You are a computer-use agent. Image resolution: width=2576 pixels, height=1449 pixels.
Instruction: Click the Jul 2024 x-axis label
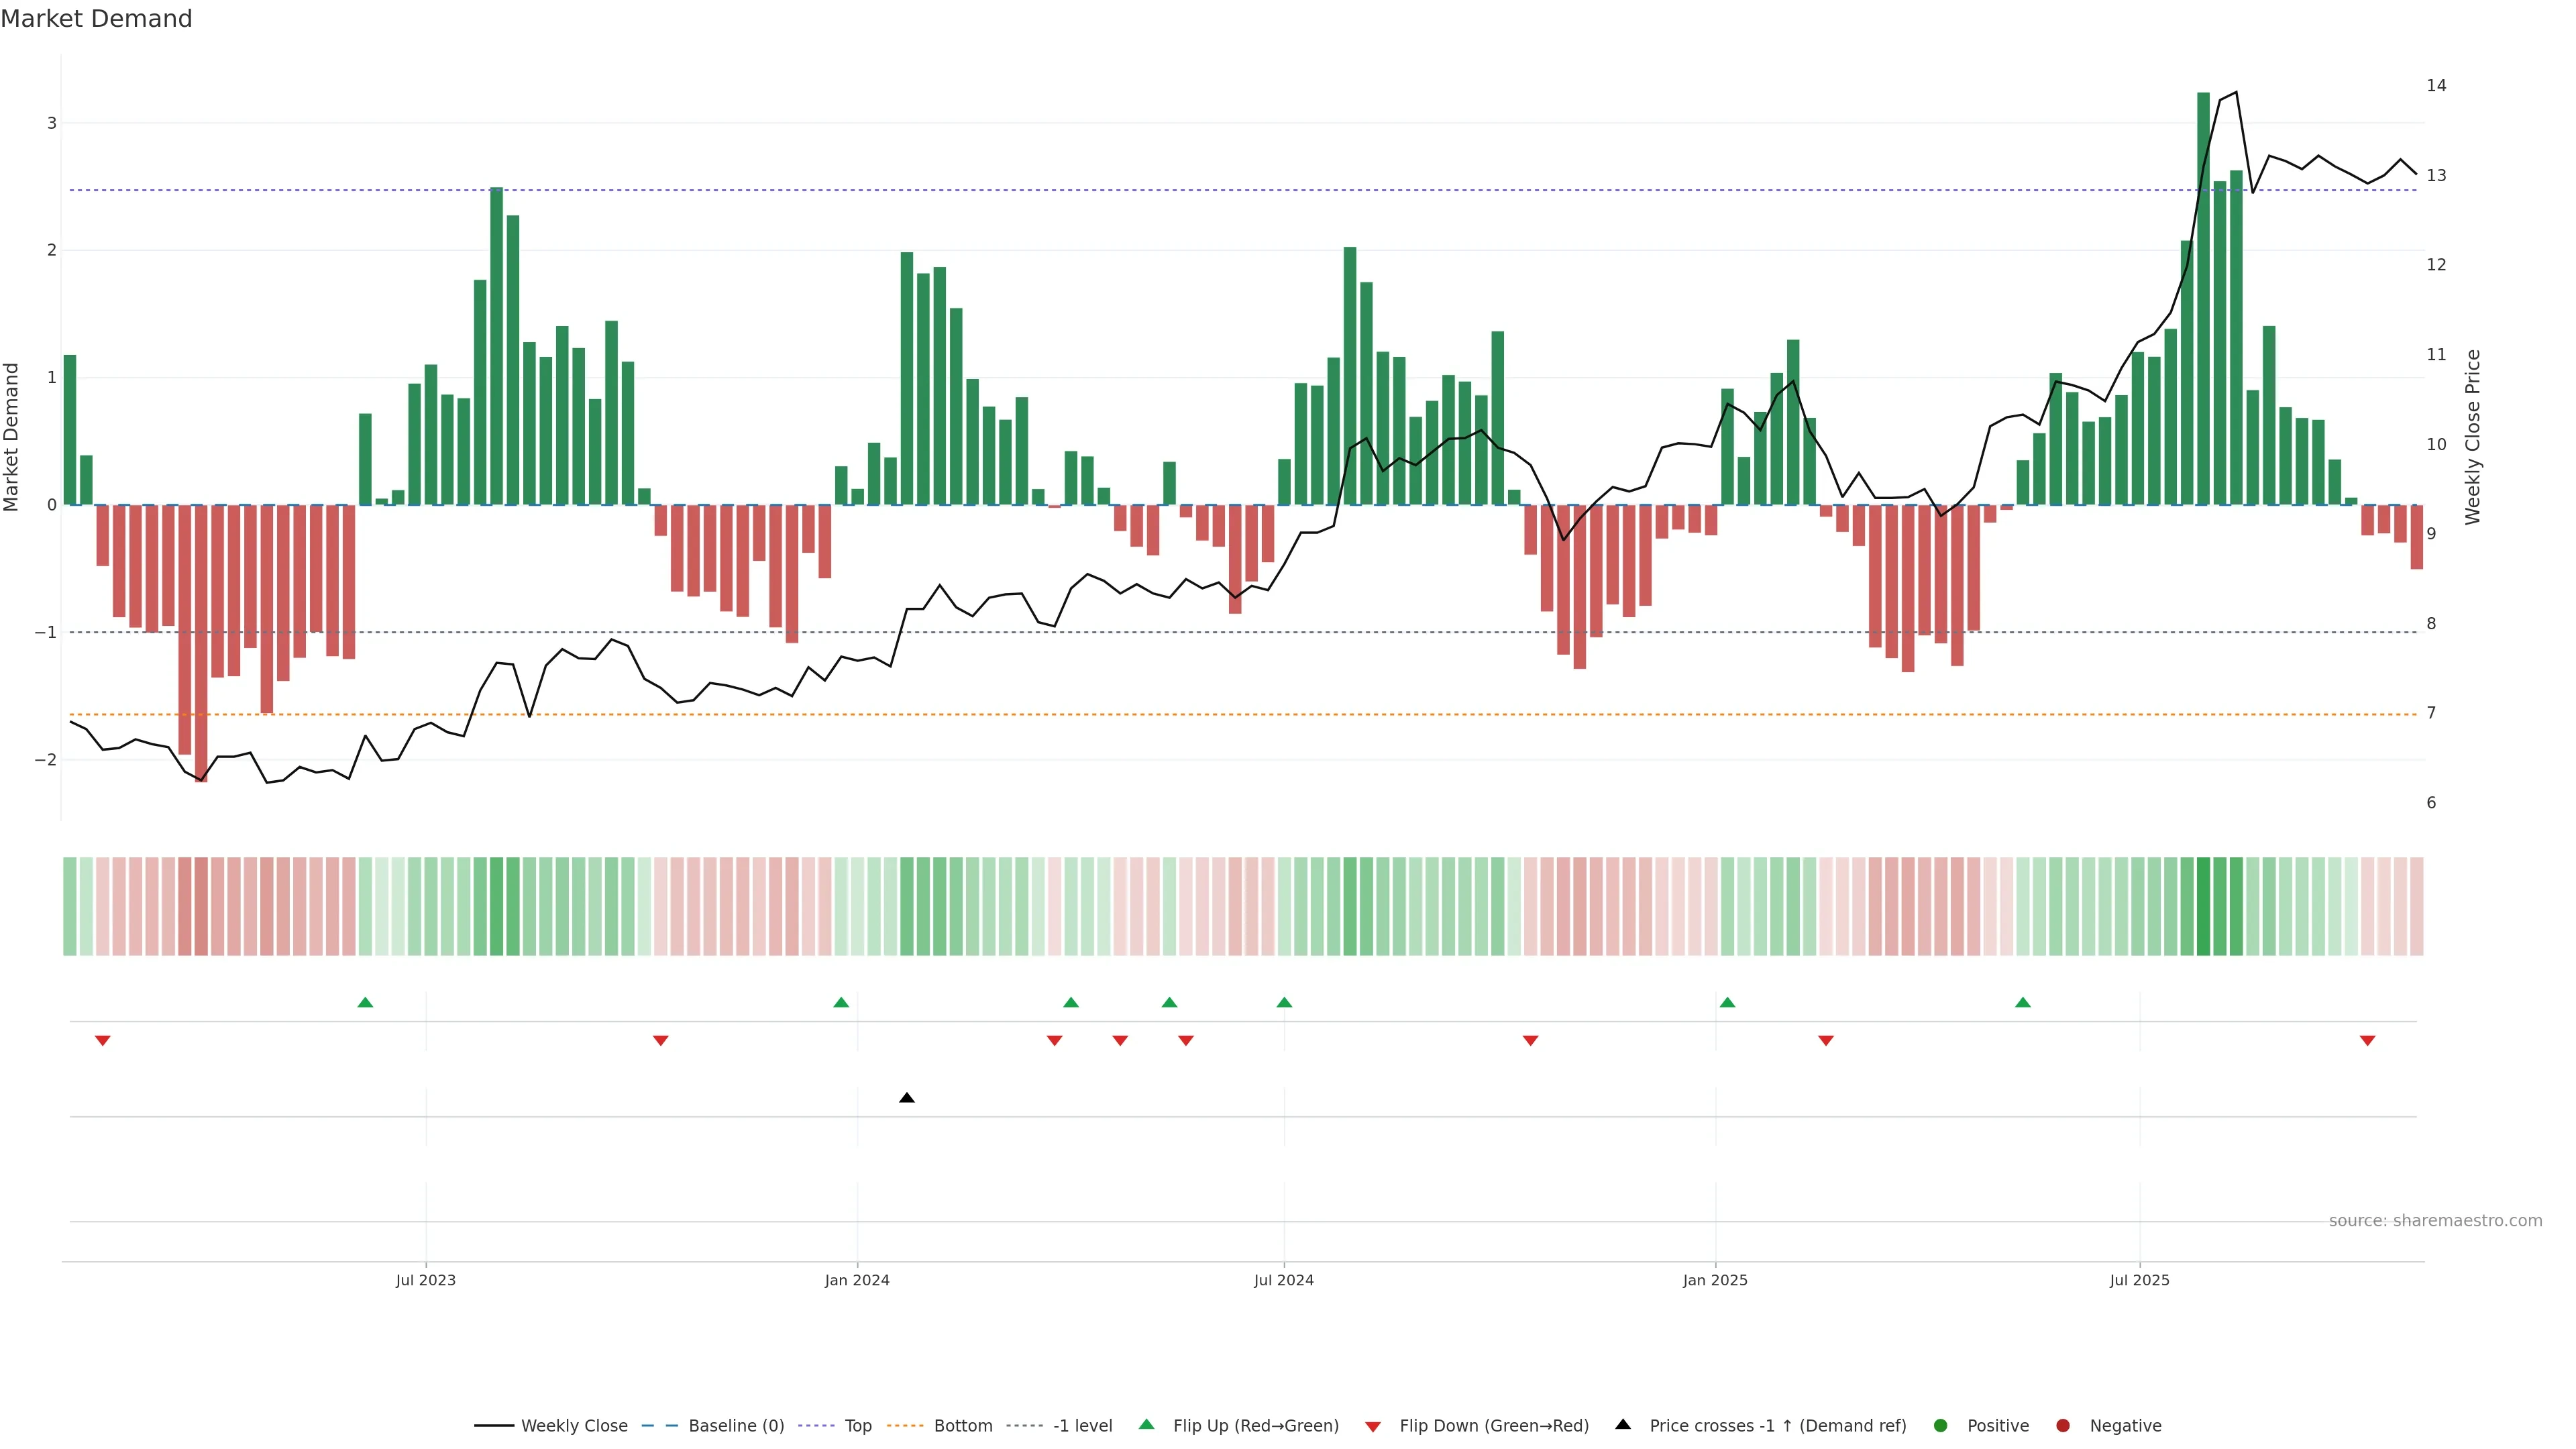[x=1284, y=1280]
